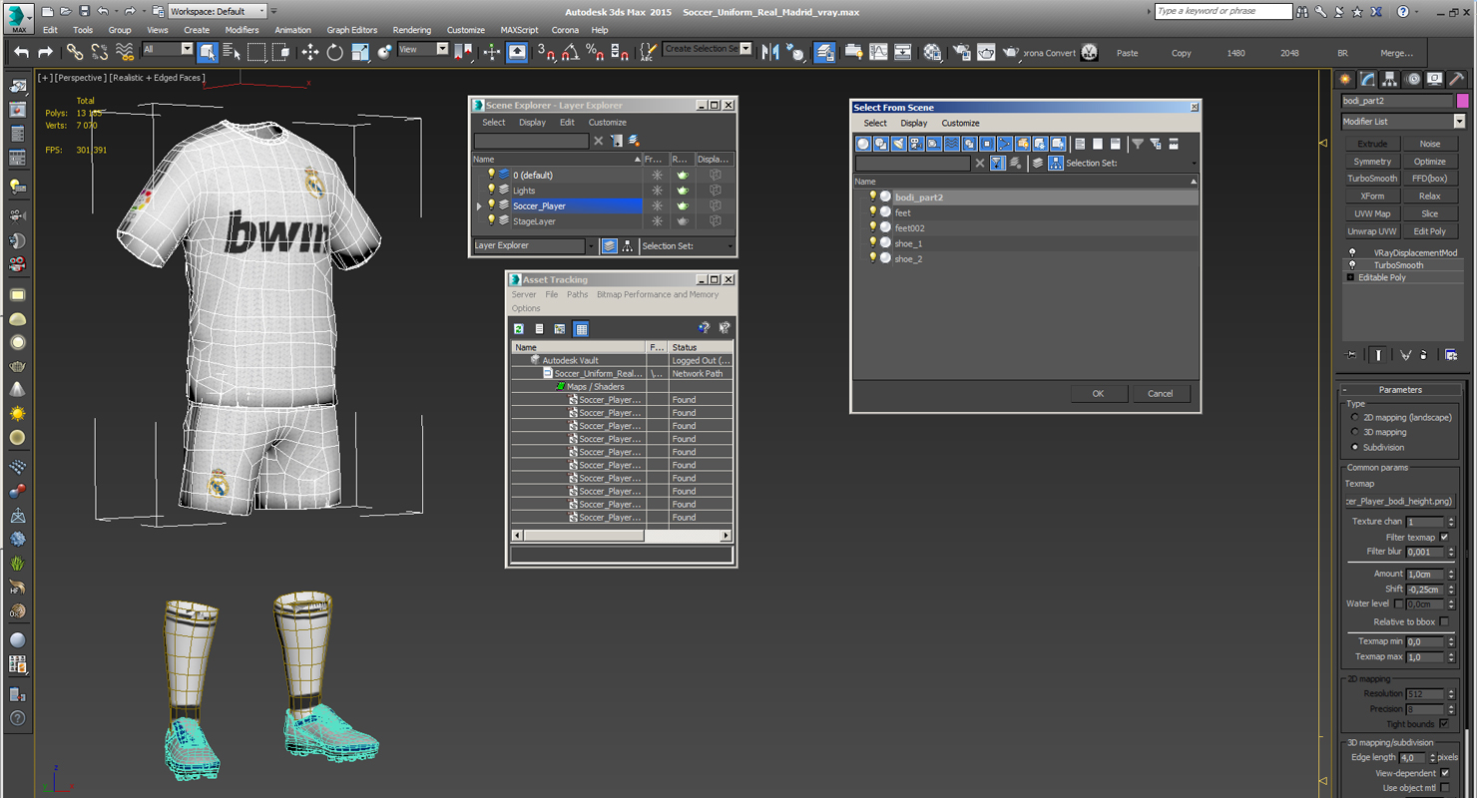Viewport: 1477px width, 798px height.
Task: Click the Texmap height map button
Action: pyautogui.click(x=1399, y=502)
